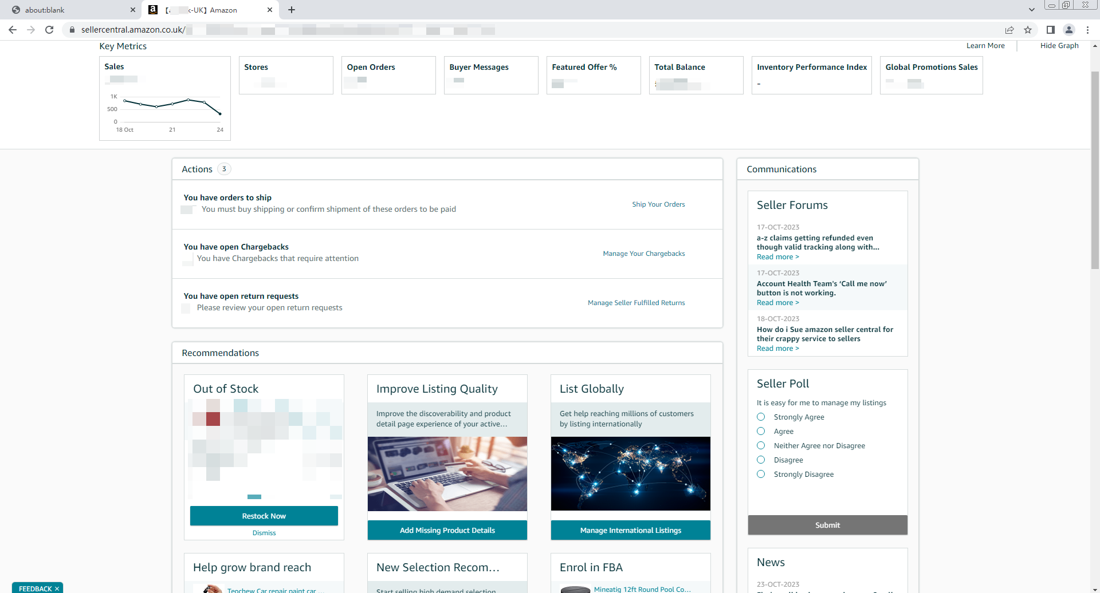This screenshot has width=1100, height=593.
Task: Switch to the Amazon UK tab
Action: pos(210,10)
